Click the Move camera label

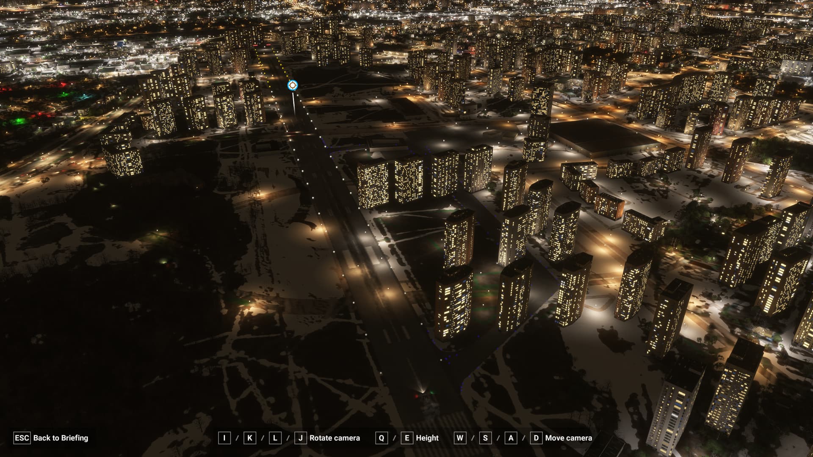[568, 438]
